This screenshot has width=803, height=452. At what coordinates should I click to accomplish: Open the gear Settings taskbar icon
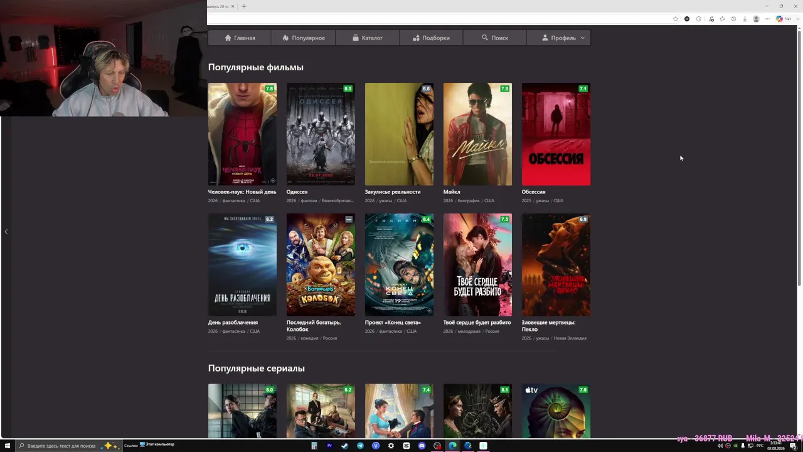click(x=391, y=446)
